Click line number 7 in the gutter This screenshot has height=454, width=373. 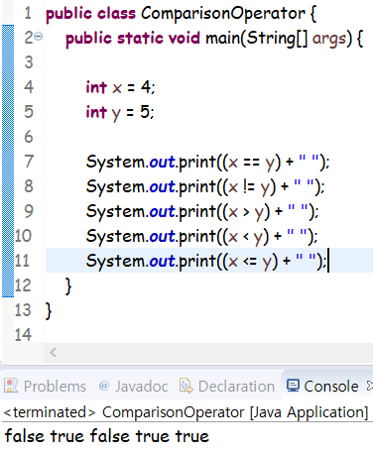pyautogui.click(x=29, y=162)
